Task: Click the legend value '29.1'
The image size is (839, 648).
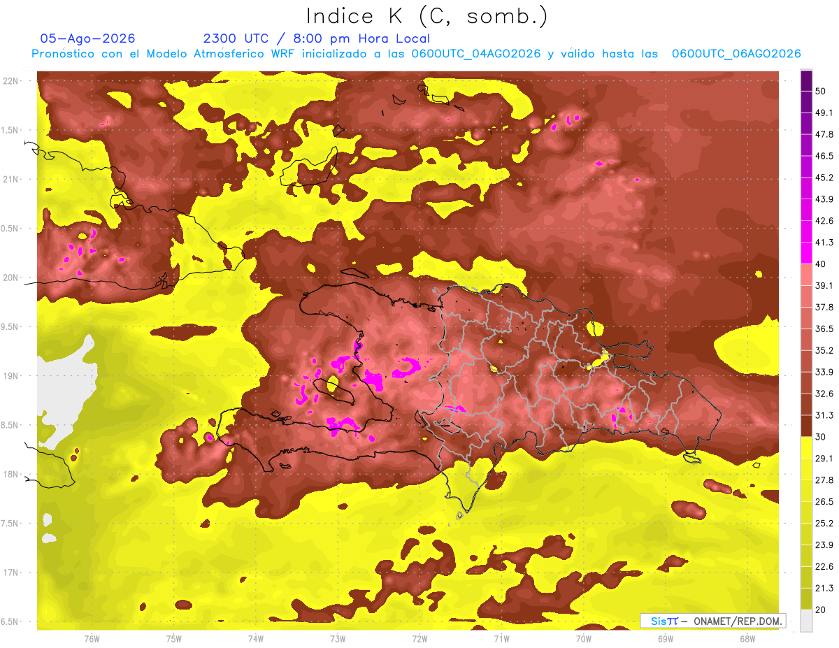Action: [x=824, y=459]
